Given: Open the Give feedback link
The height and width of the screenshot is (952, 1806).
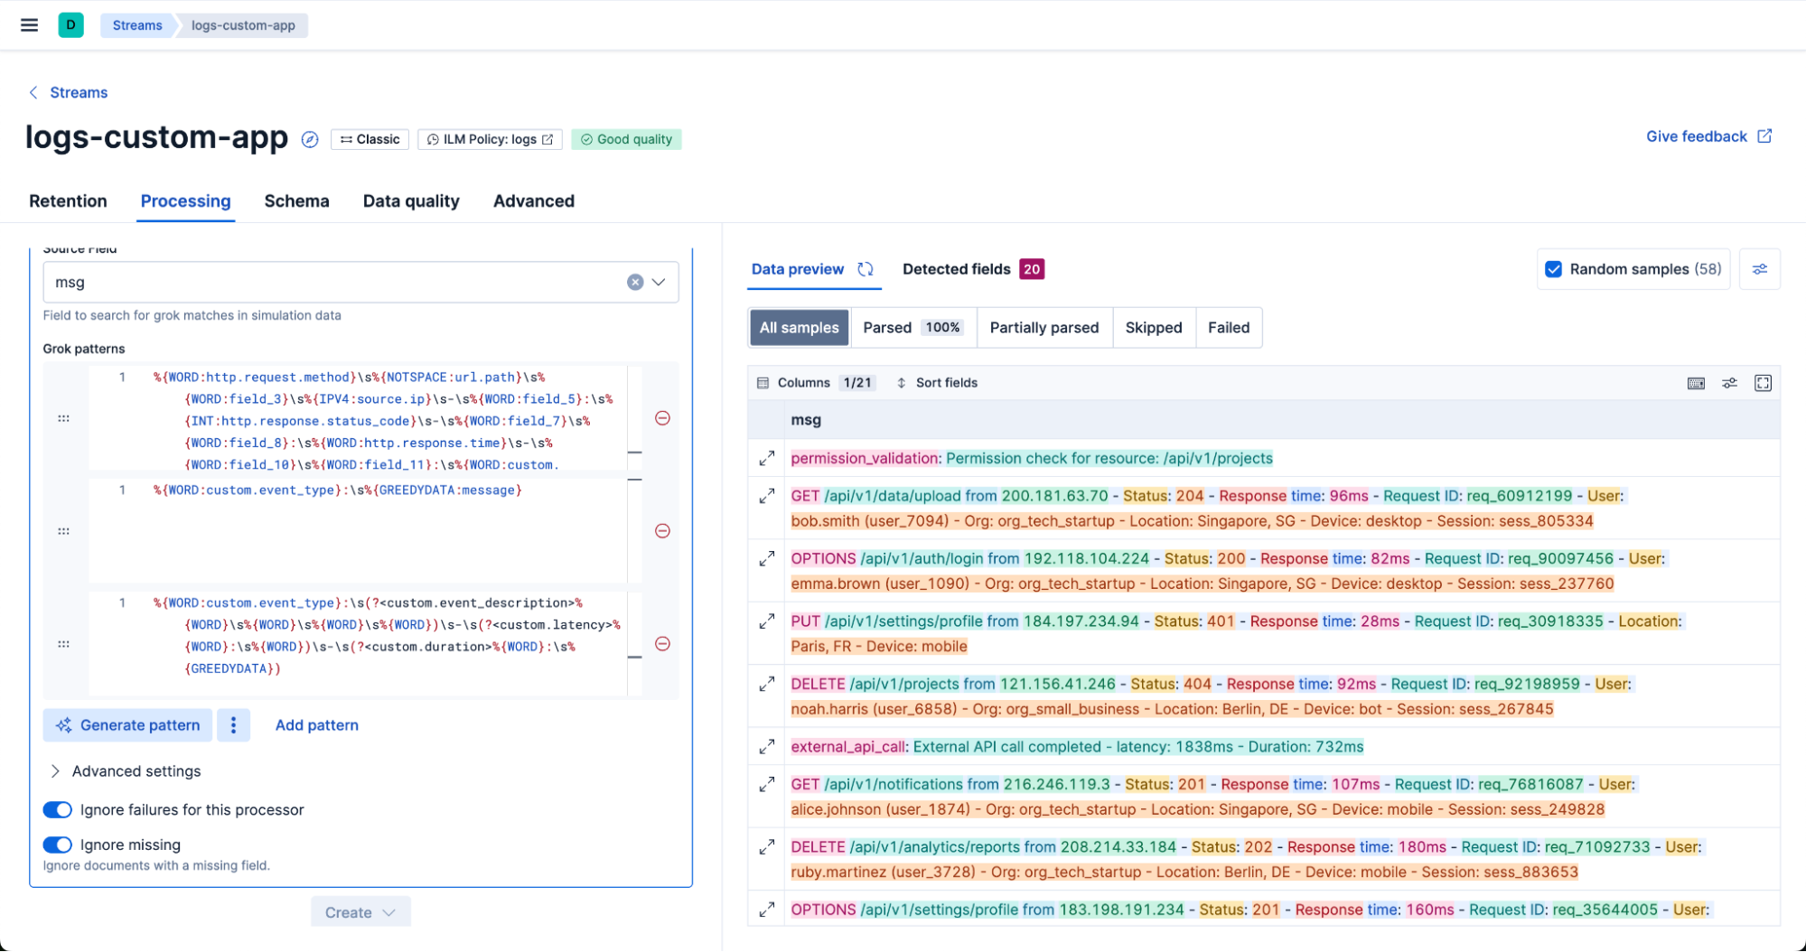Looking at the screenshot, I should coord(1696,135).
